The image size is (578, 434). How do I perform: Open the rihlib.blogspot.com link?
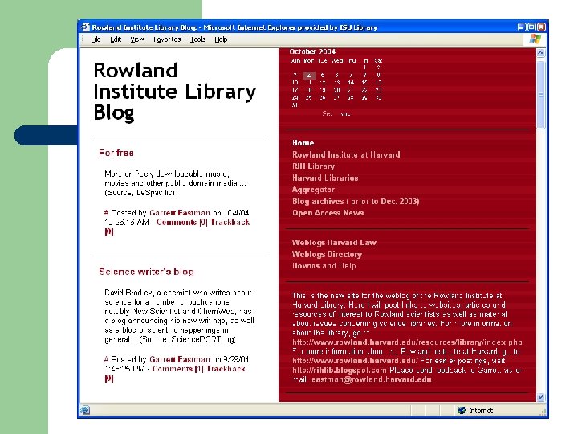click(x=339, y=371)
